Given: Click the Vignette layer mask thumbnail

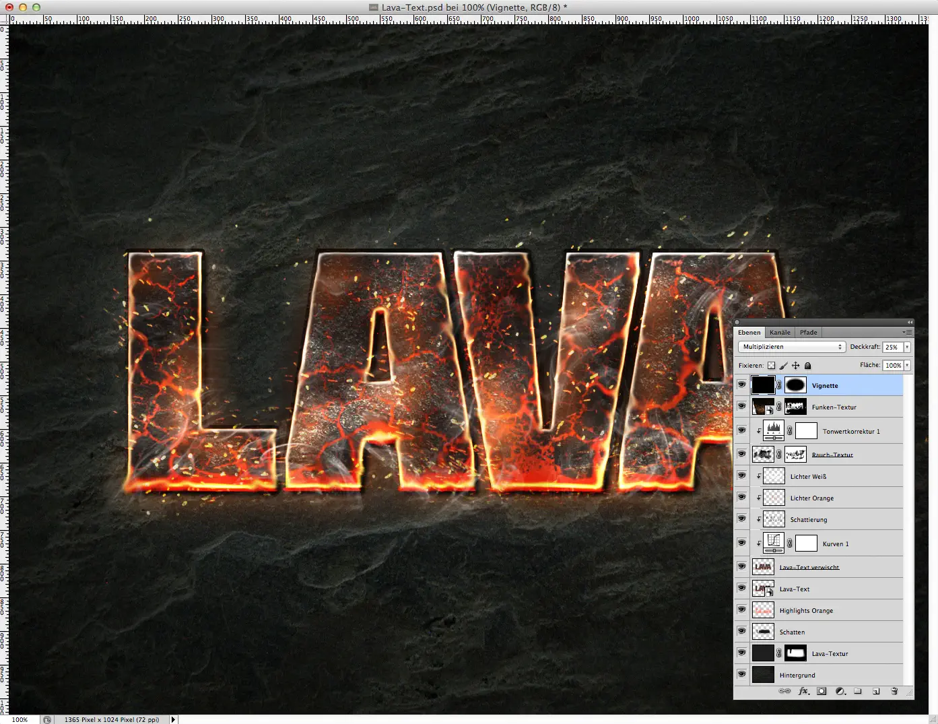Looking at the screenshot, I should tap(795, 385).
